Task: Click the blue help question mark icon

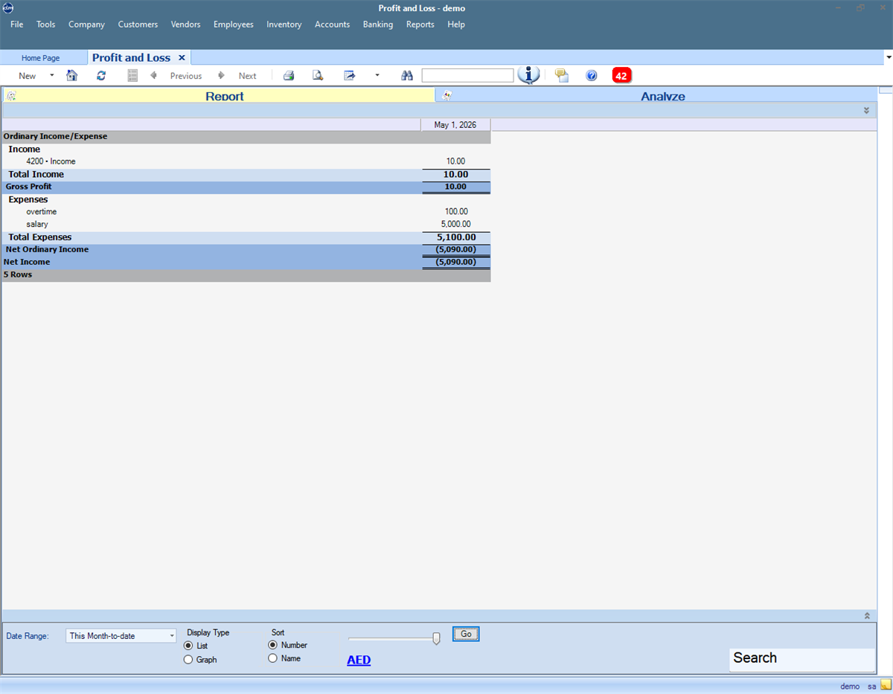Action: point(592,75)
